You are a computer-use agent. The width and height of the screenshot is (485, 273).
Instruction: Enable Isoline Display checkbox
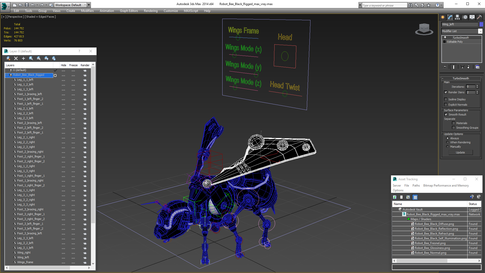point(446,99)
